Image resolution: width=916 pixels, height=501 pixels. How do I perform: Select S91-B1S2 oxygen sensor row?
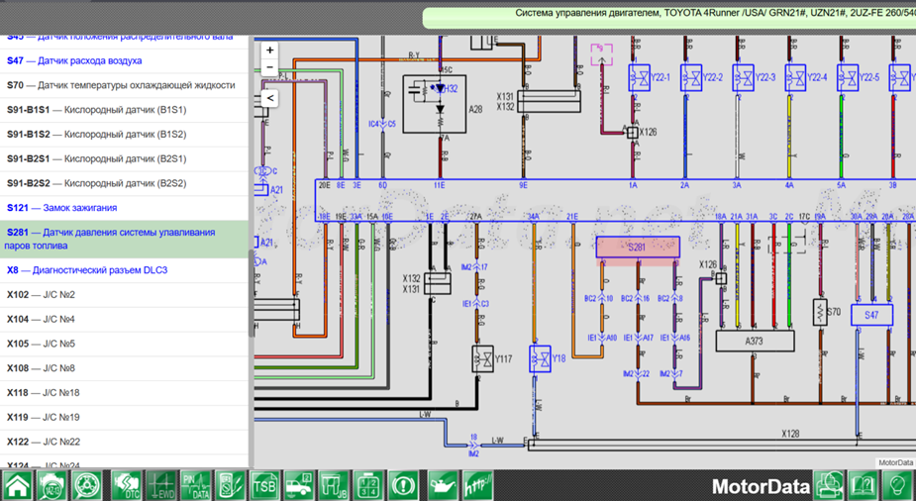coord(124,135)
